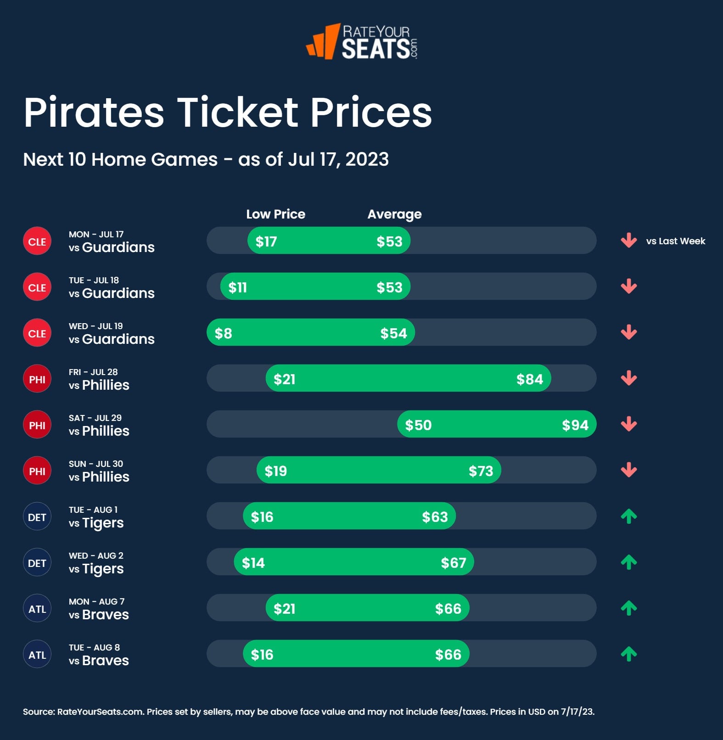Select the Low Price column header
Image resolution: width=723 pixels, height=740 pixels.
tap(275, 214)
